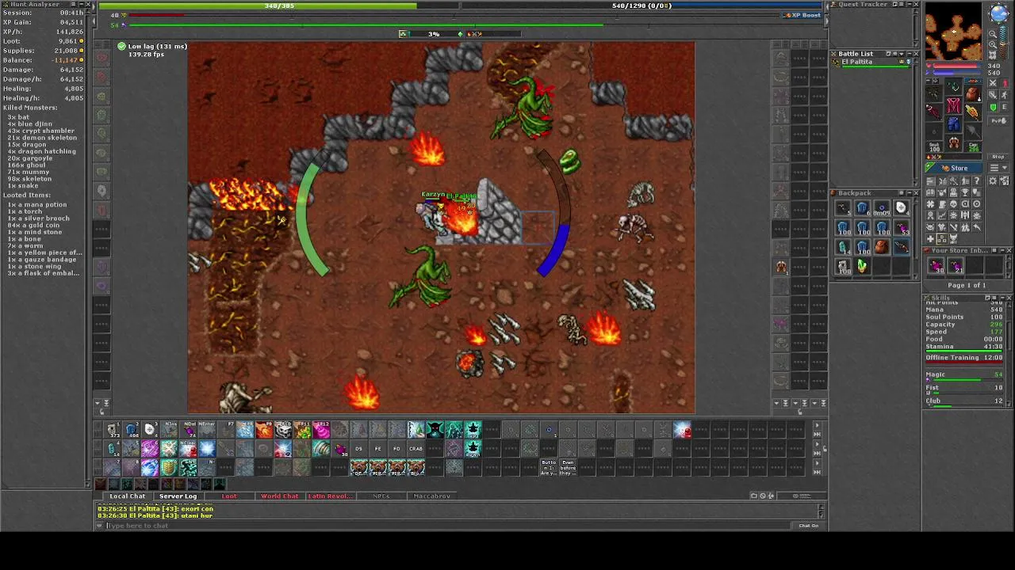Open the trophy icon in control buttons
Viewport: 1015px width, 570px height.
coord(964,192)
